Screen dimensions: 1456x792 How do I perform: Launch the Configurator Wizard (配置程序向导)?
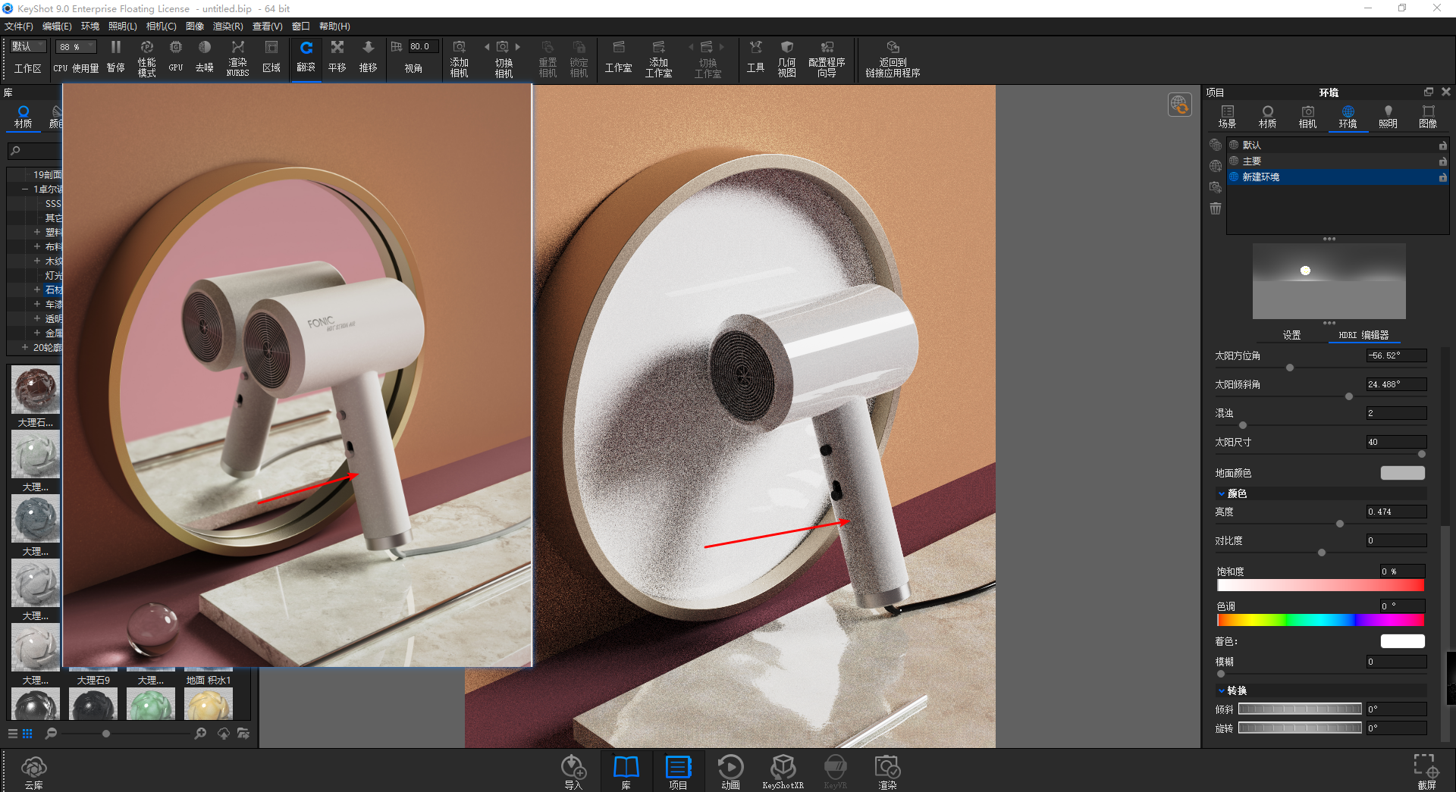827,58
